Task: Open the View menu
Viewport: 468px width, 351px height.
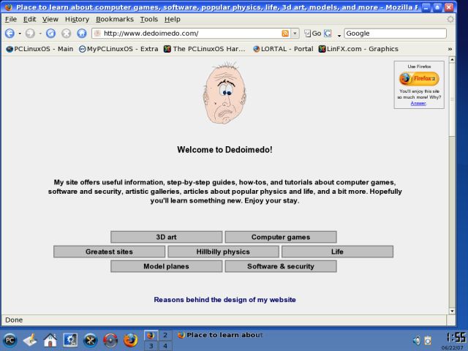Action: tap(50, 20)
